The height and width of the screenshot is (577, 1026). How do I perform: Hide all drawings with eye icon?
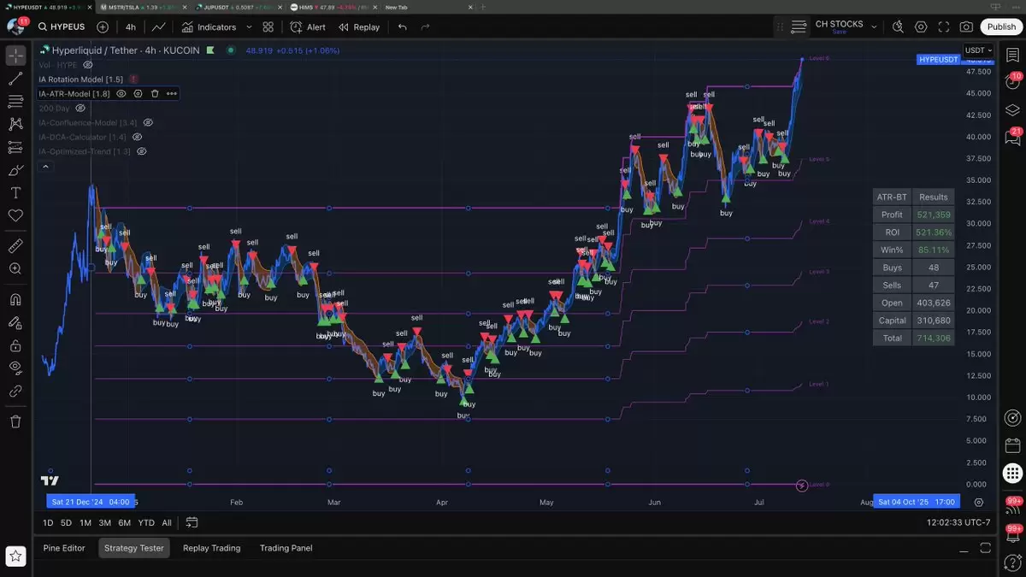(x=15, y=368)
